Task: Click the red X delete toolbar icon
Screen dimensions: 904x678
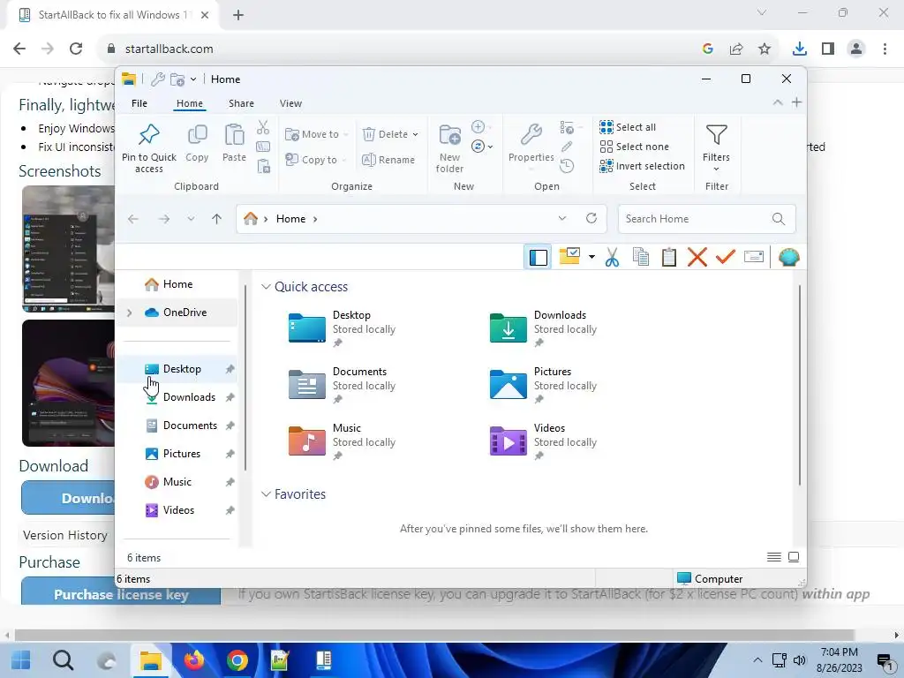Action: tap(697, 257)
